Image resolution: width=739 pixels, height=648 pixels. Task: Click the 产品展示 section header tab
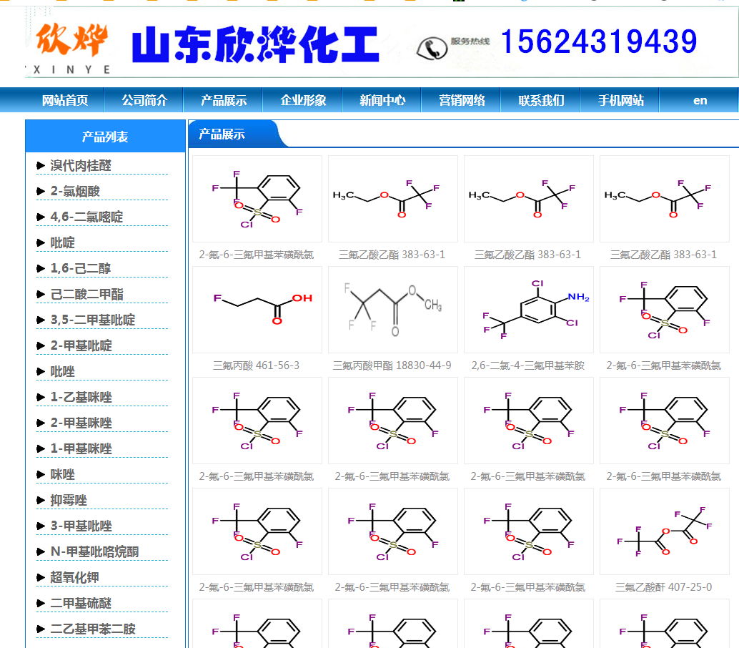[222, 134]
